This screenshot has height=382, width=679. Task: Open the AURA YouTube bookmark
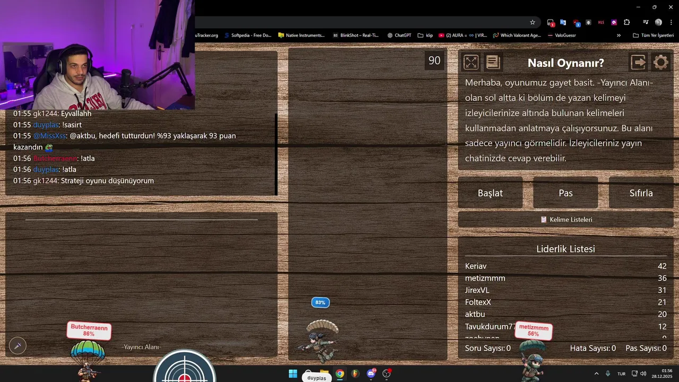point(463,36)
